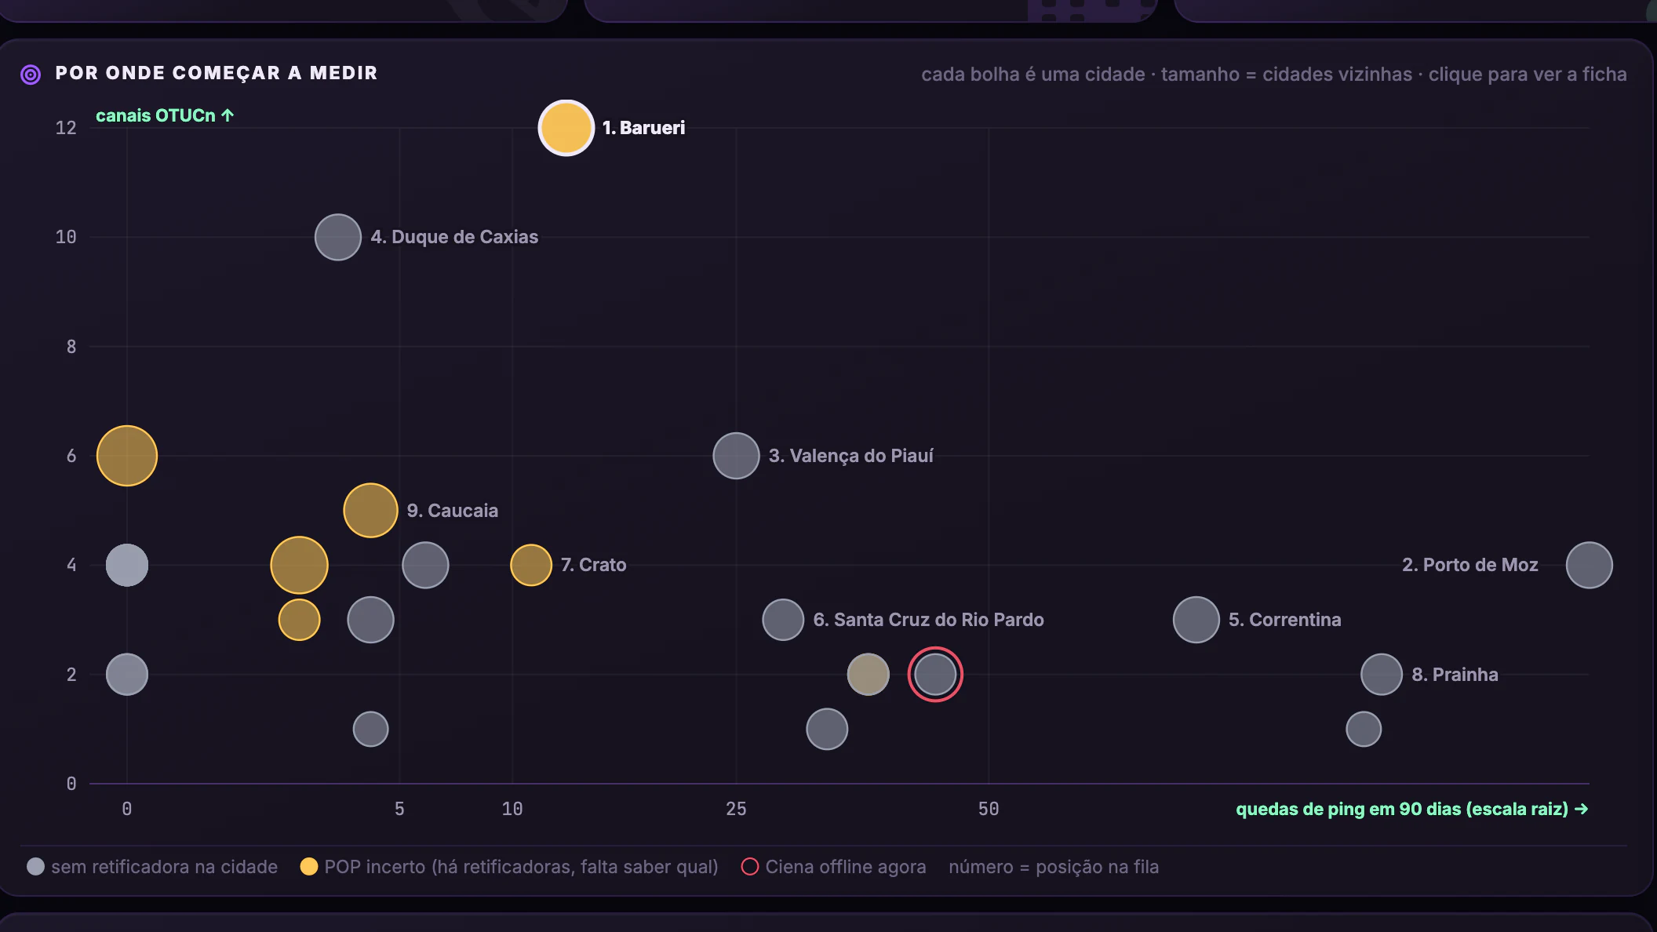Select the Correntina bubble
1657x932 pixels.
pyautogui.click(x=1196, y=620)
